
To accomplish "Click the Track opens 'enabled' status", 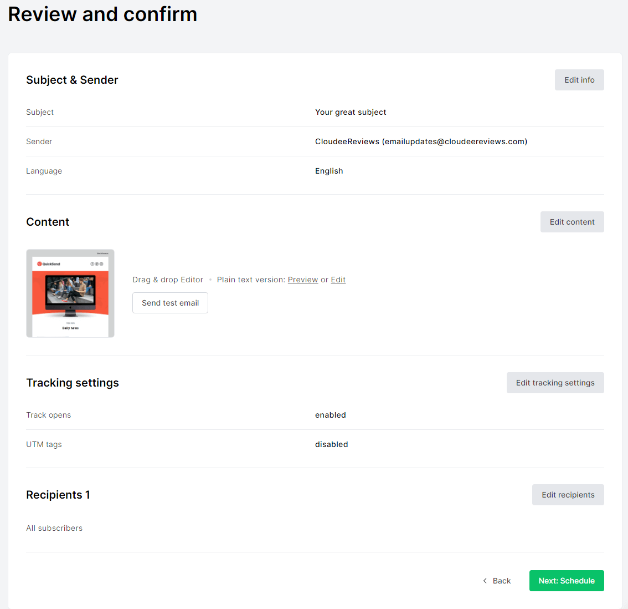I will coord(331,415).
